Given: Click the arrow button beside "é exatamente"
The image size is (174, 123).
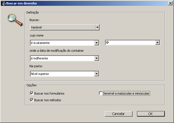Looking at the screenshot, I should pos(97,43).
